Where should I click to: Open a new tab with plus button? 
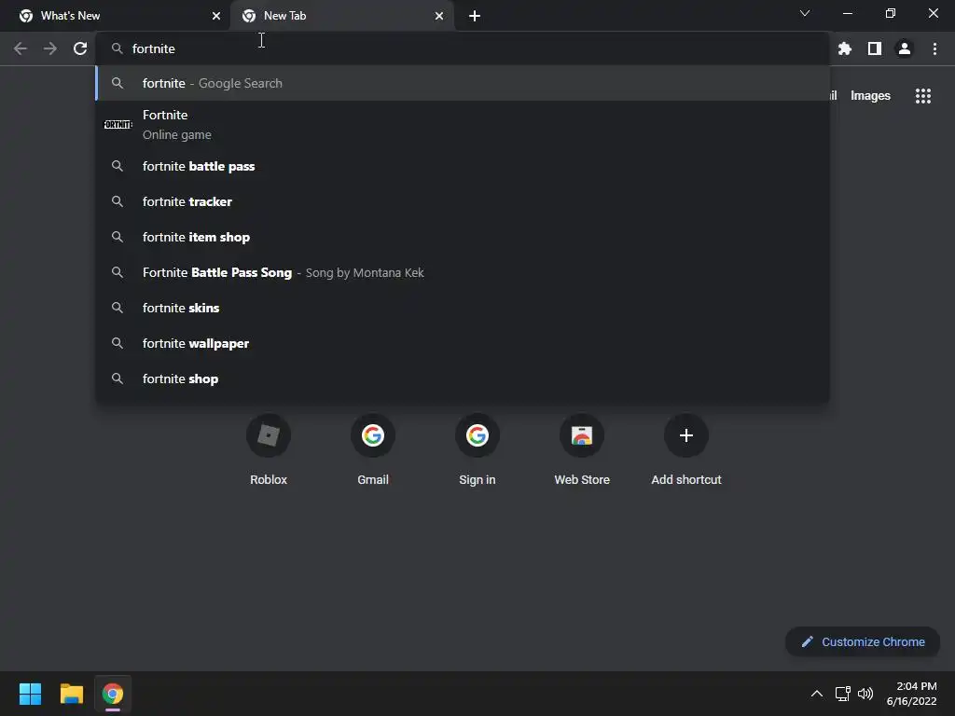click(475, 16)
